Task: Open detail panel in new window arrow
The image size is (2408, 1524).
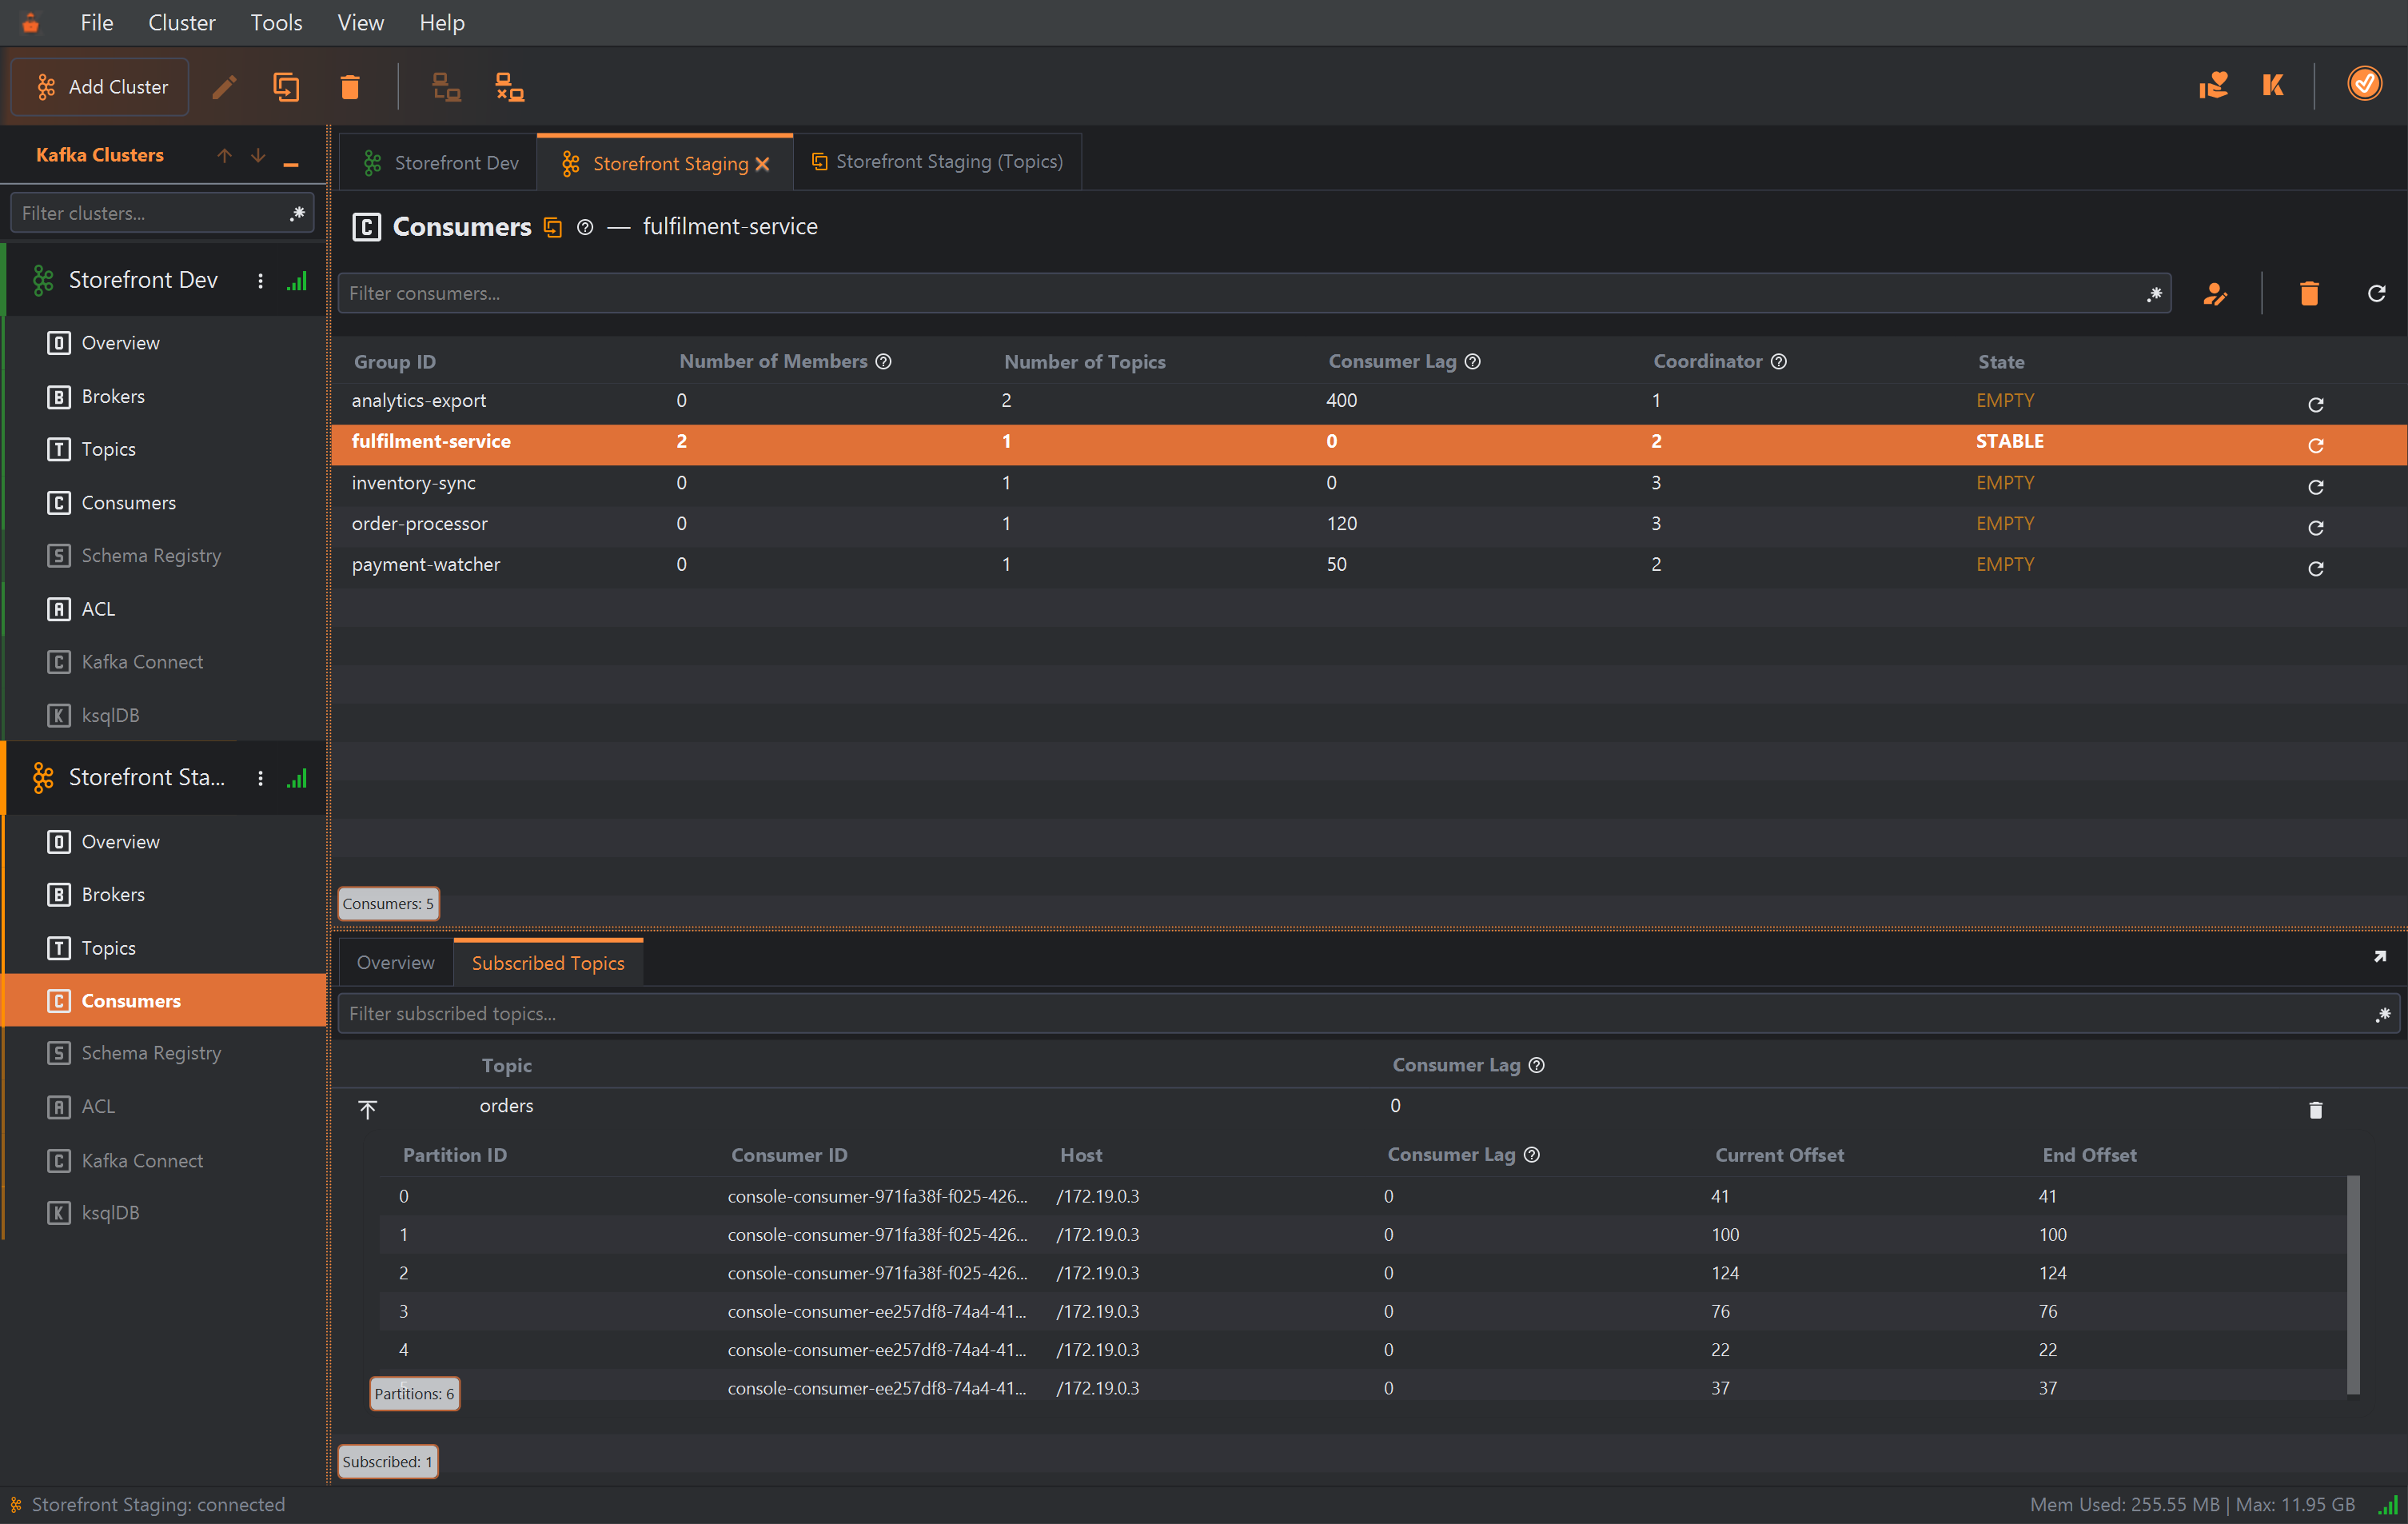Action: point(2379,957)
